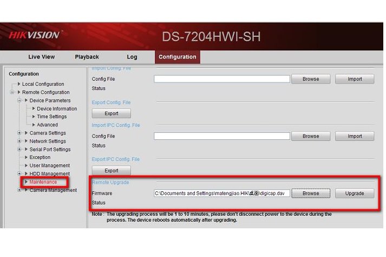The image size is (386, 257).
Task: Select Camera Management in the tree
Action: 53,190
